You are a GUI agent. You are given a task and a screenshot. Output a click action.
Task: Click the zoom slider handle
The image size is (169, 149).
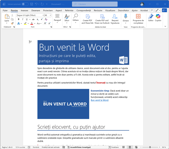click(150, 147)
